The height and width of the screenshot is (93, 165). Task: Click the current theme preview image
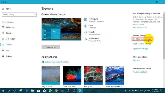click(61, 29)
